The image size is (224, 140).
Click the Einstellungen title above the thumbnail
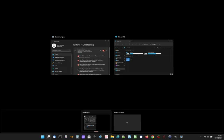click(60, 37)
